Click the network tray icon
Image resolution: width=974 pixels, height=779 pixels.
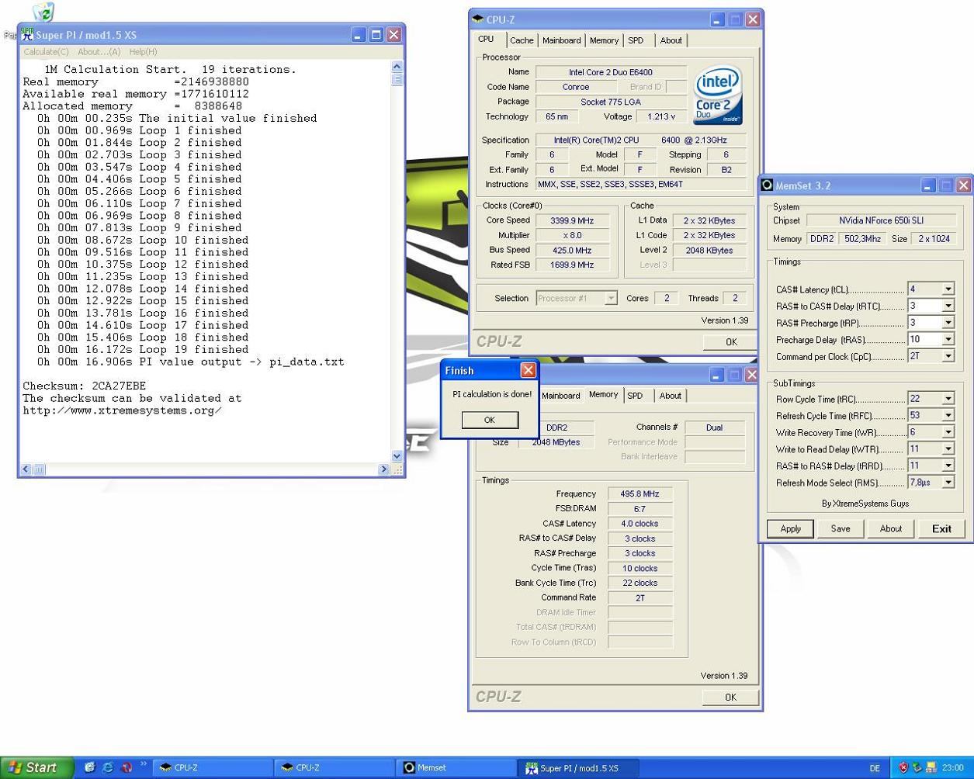(931, 767)
